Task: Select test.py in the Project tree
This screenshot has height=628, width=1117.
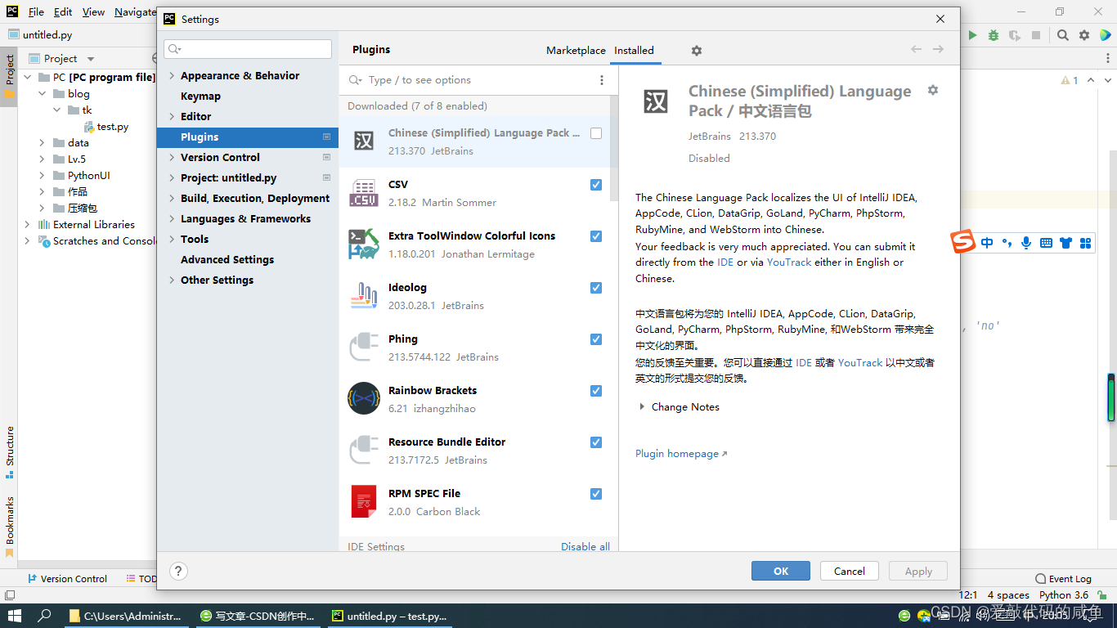Action: pyautogui.click(x=106, y=127)
